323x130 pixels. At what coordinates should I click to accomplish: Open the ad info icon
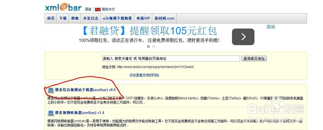pyautogui.click(x=269, y=27)
